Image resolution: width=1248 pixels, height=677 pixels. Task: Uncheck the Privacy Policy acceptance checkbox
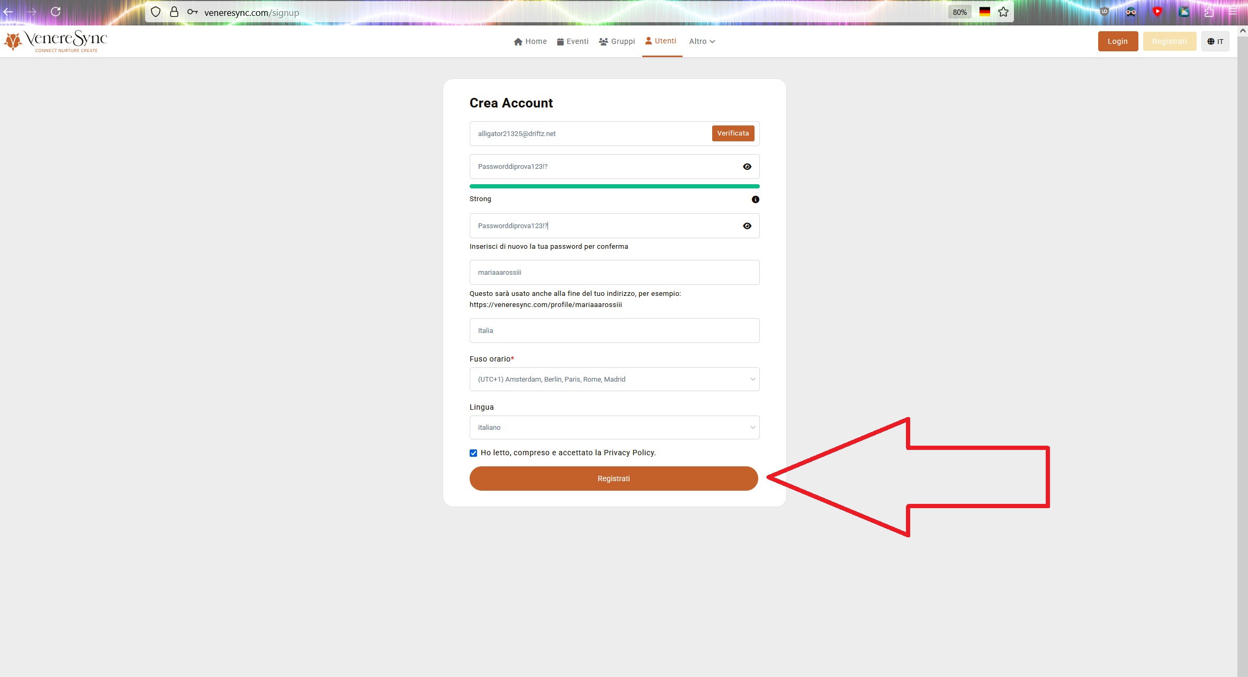point(473,453)
